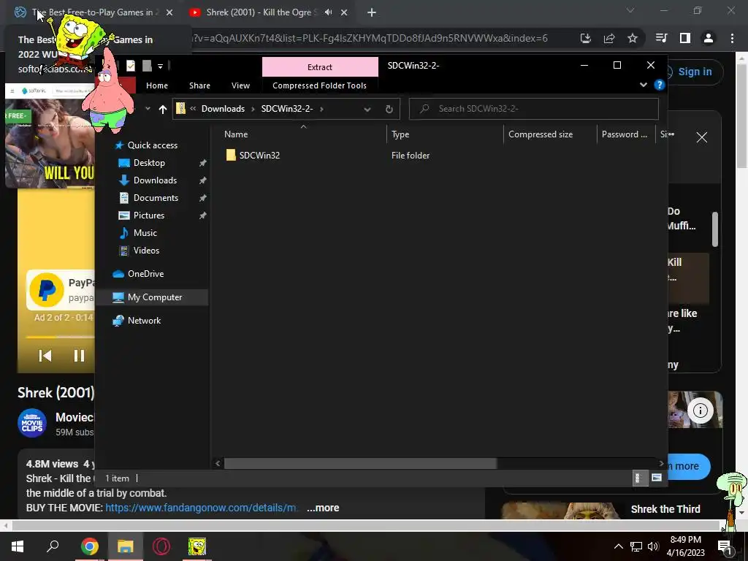Open Music in the navigation pane

pos(145,233)
